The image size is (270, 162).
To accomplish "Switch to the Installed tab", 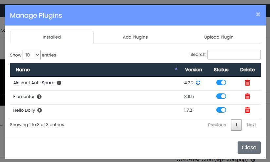I will pyautogui.click(x=52, y=37).
